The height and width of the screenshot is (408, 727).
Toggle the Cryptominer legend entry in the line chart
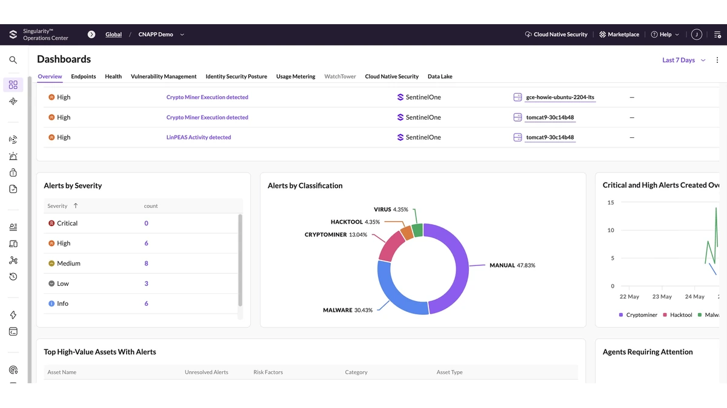coord(638,315)
